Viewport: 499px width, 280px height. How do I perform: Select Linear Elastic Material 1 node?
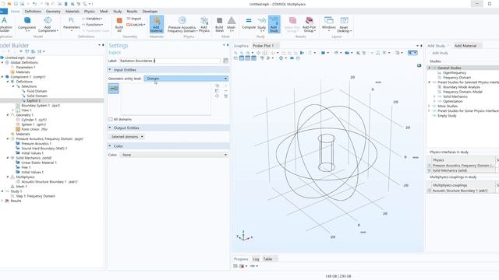click(x=39, y=163)
